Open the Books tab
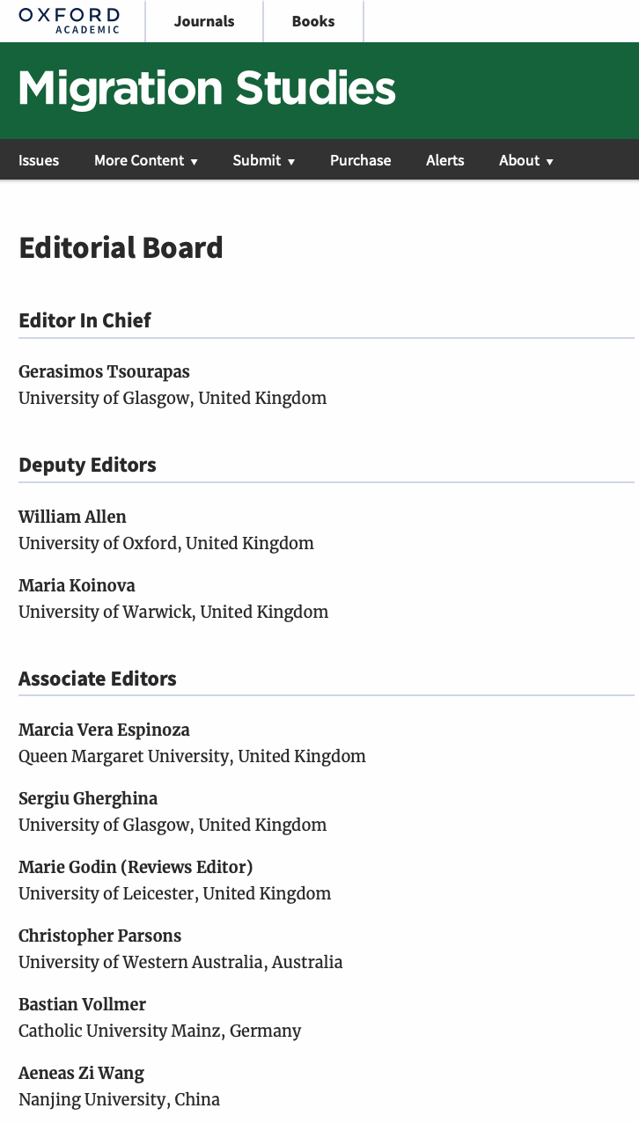 313,21
